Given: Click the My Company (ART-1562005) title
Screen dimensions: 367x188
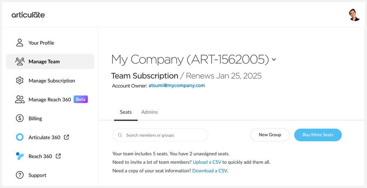Looking at the screenshot, I should pos(190,59).
